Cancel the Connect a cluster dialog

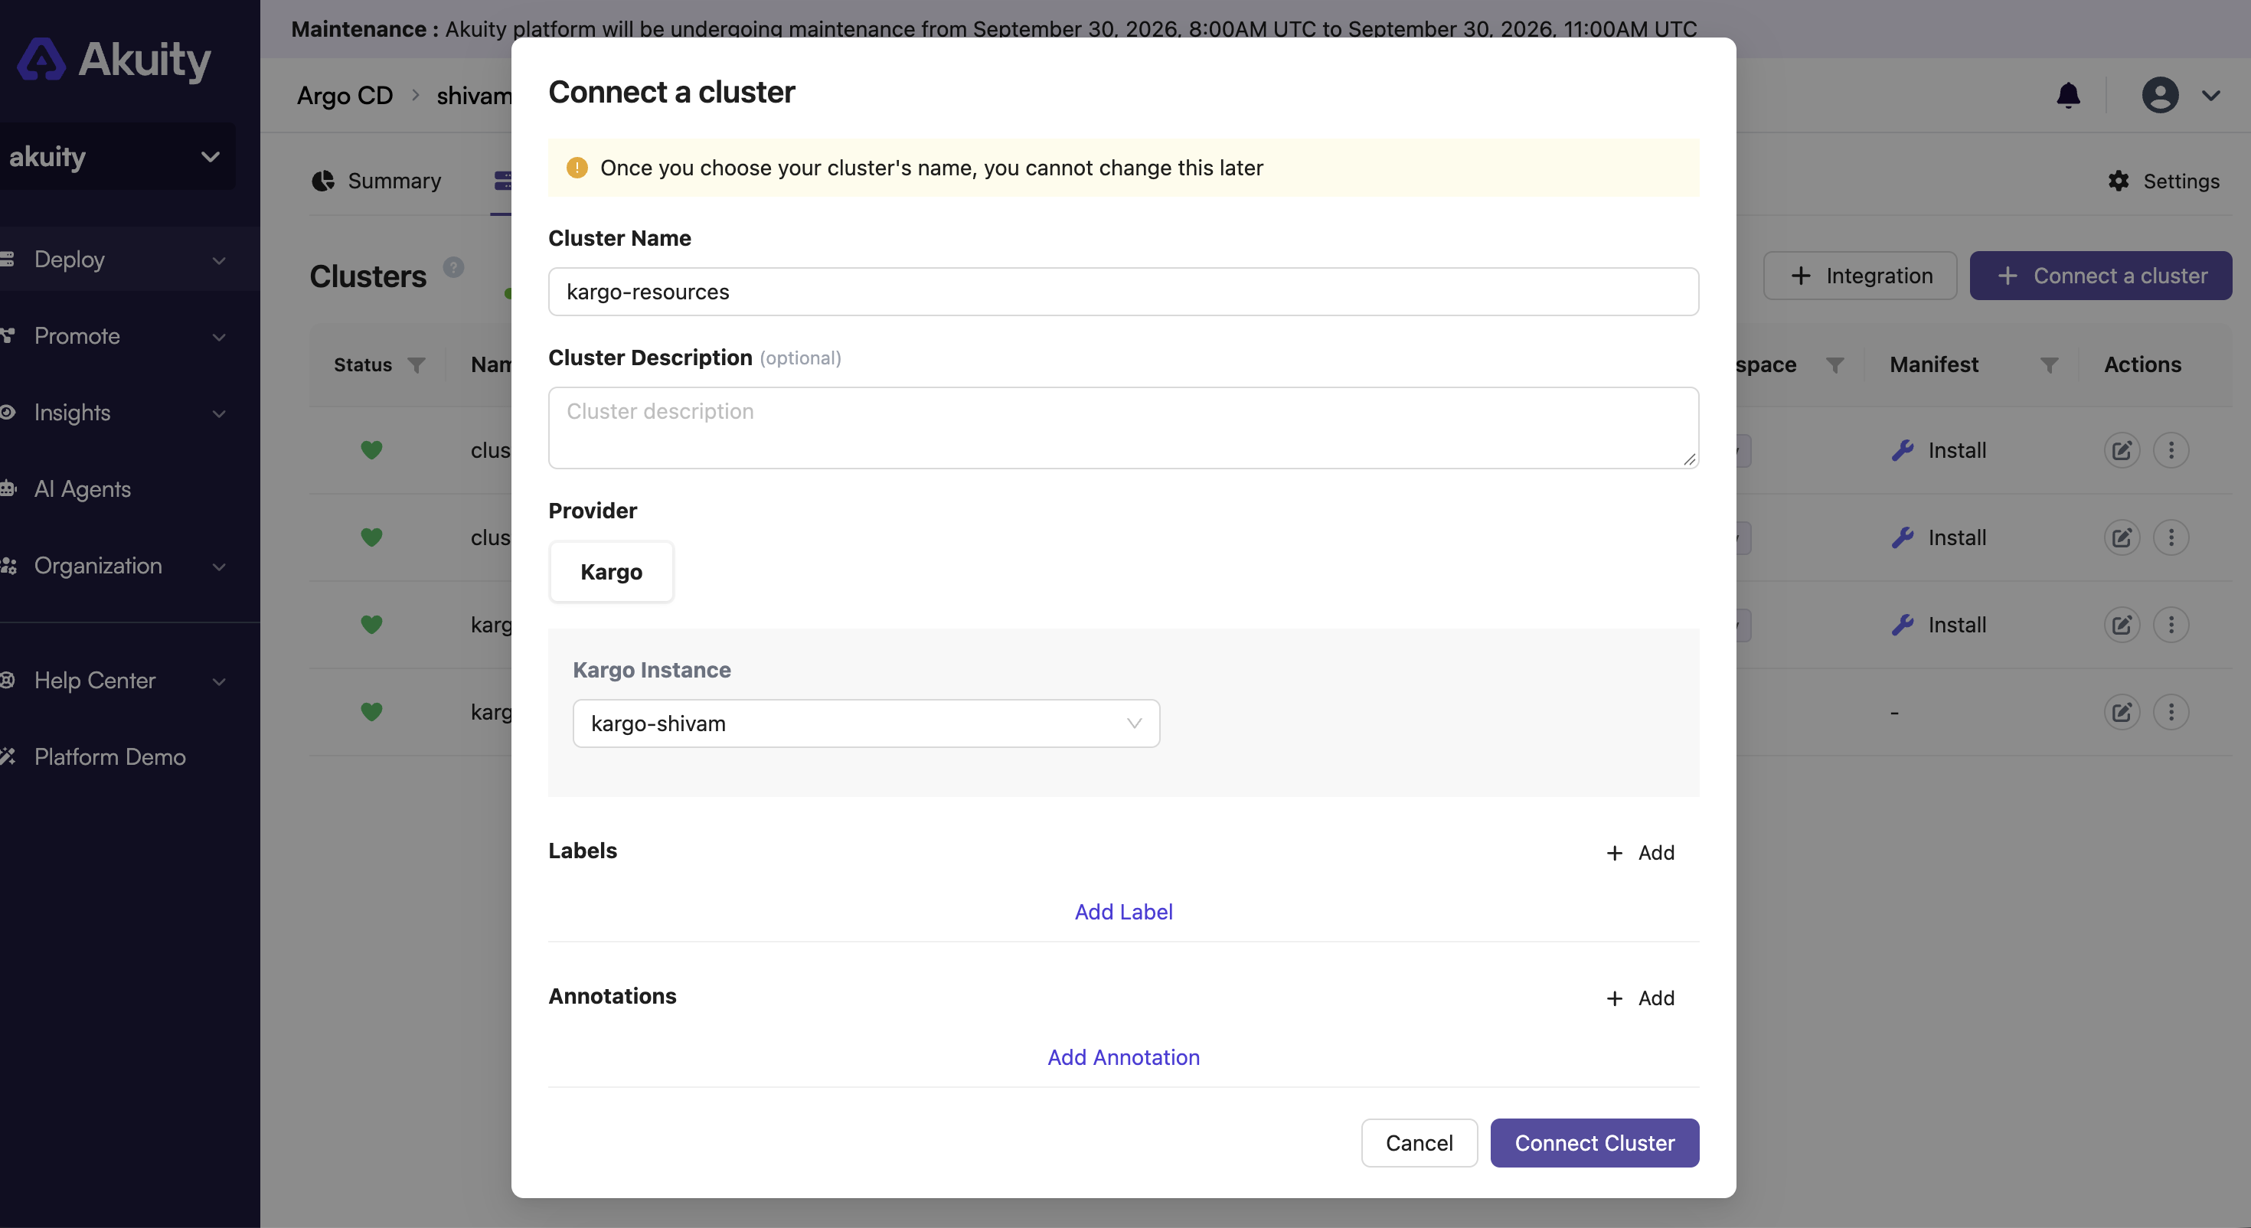[1419, 1143]
